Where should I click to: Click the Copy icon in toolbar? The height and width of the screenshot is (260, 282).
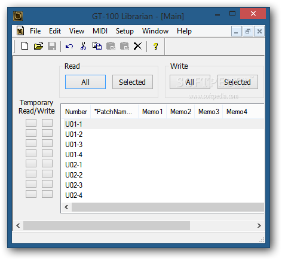97,46
